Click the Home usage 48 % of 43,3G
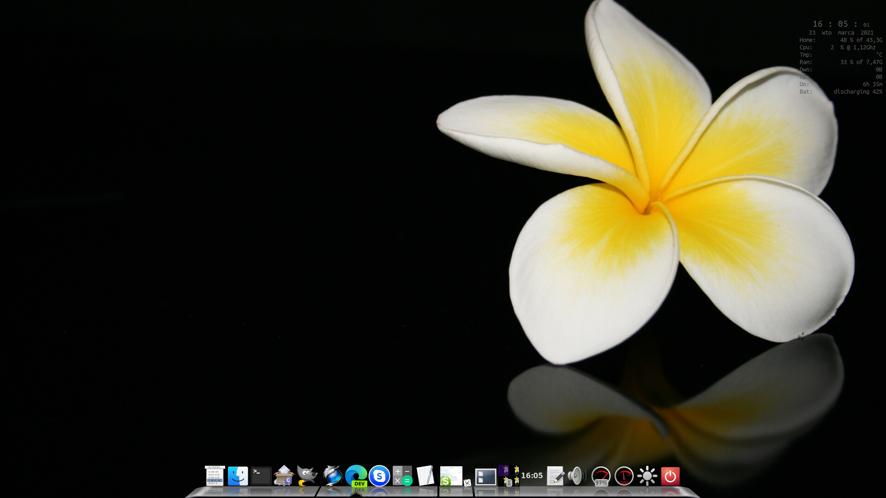 point(861,40)
